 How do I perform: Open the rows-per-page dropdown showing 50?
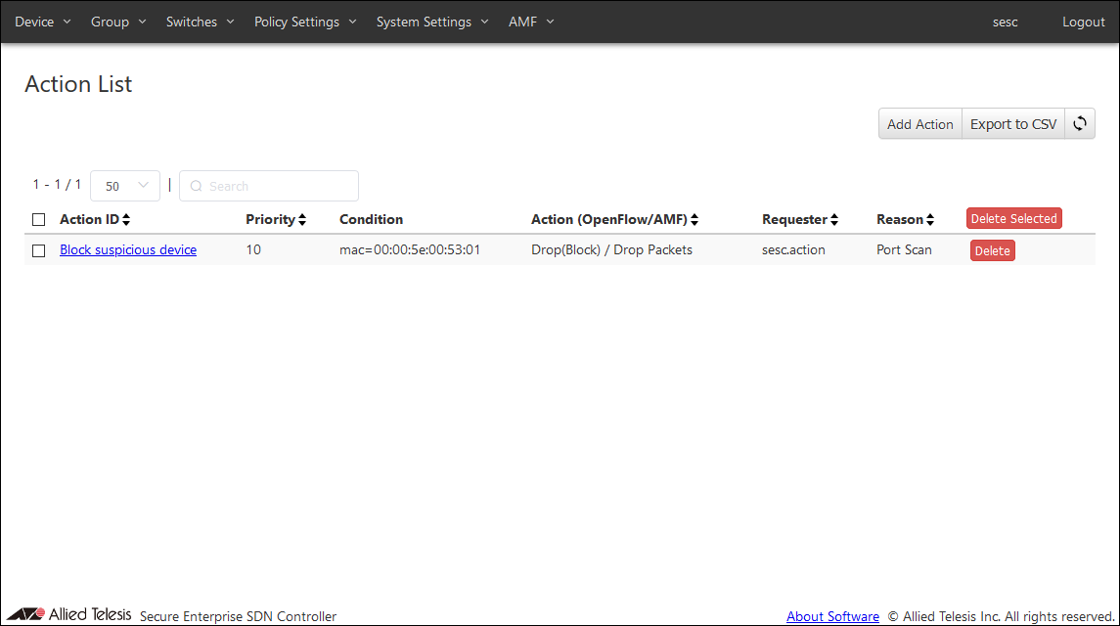[x=125, y=186]
